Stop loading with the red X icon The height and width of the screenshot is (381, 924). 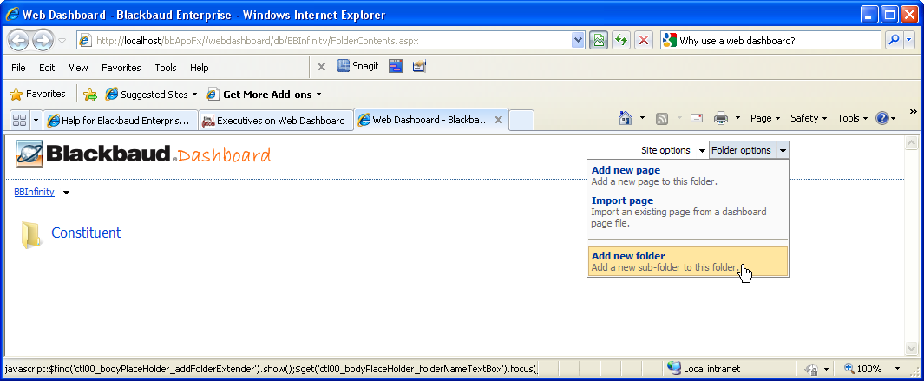(644, 41)
